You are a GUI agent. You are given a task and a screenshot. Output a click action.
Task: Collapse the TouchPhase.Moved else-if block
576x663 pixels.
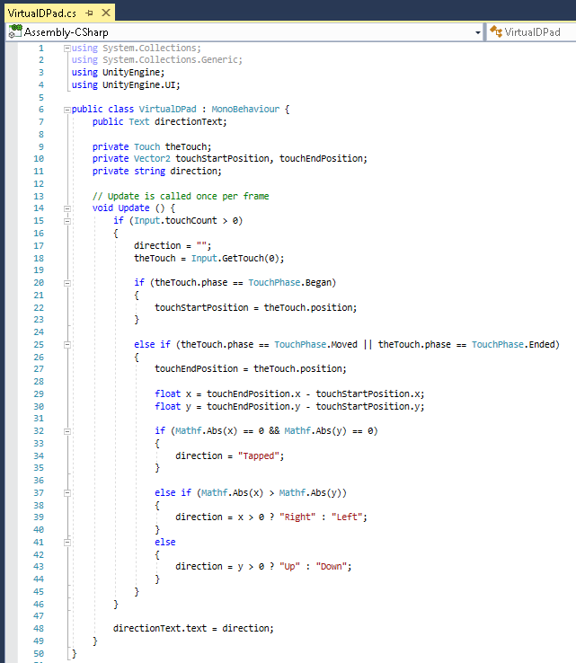pos(66,344)
